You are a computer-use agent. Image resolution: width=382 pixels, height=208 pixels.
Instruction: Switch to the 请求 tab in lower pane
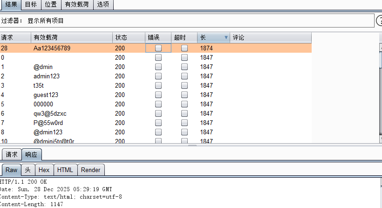(12, 154)
